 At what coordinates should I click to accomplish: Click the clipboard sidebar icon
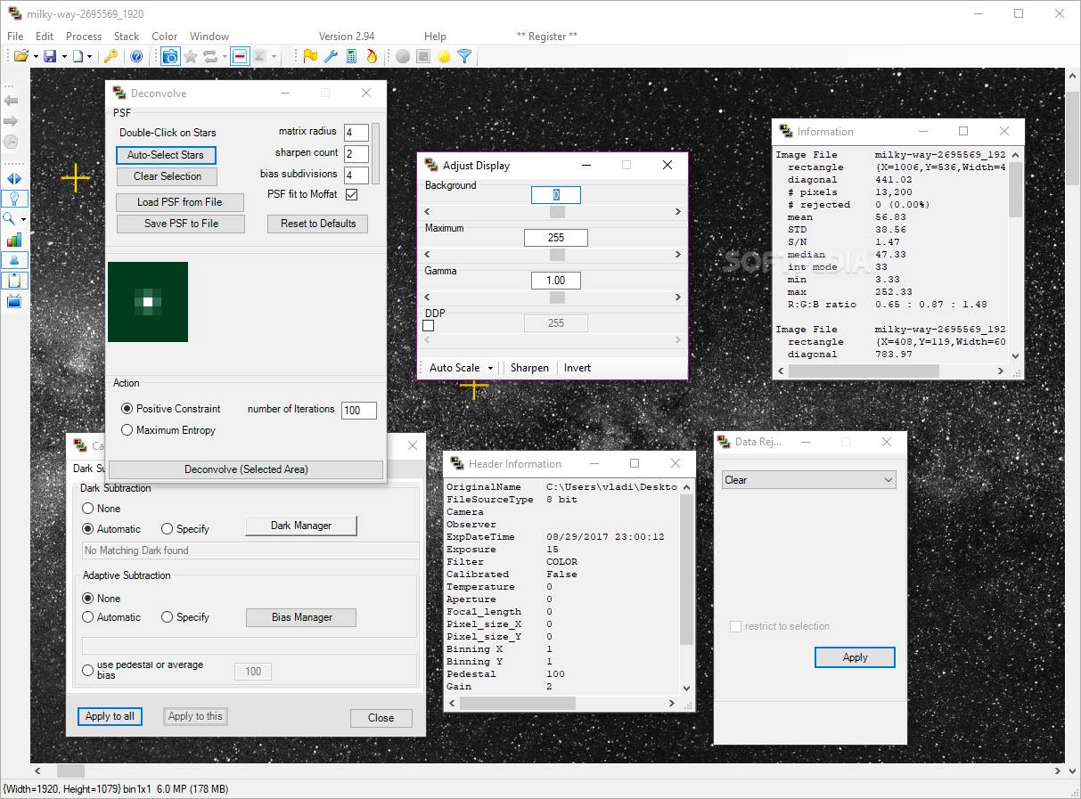[14, 281]
